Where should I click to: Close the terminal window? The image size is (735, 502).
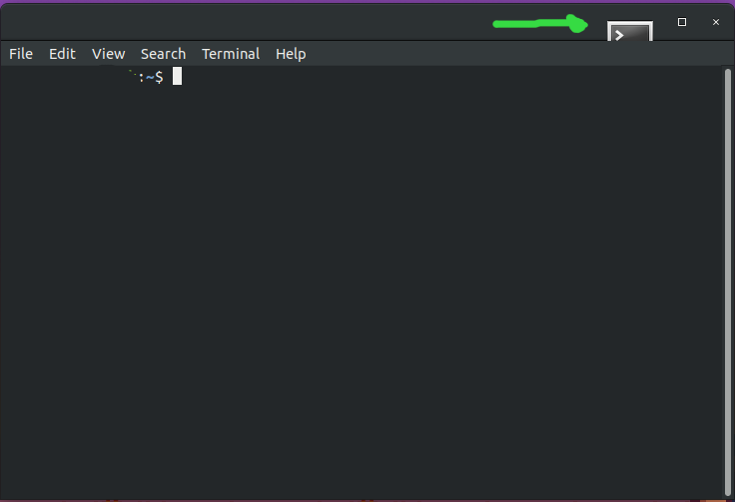click(x=716, y=22)
